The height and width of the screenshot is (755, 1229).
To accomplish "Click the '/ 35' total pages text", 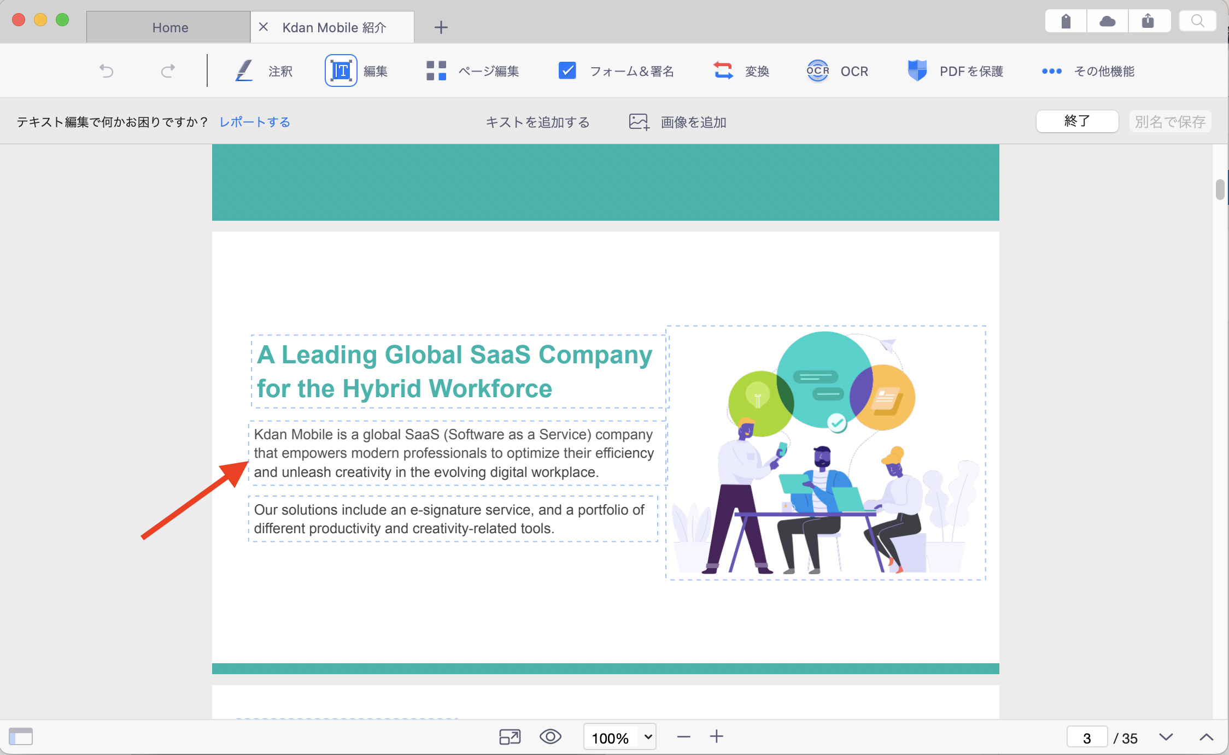I will tap(1126, 738).
